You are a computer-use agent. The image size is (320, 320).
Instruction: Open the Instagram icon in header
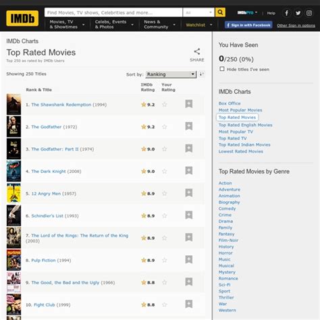[x=309, y=13]
